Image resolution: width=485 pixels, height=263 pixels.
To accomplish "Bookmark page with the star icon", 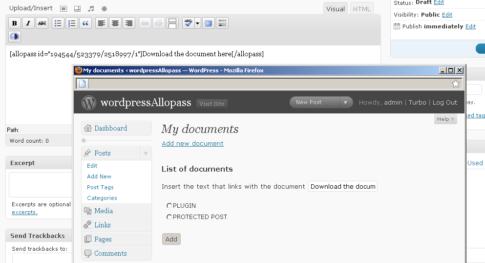I will [455, 84].
